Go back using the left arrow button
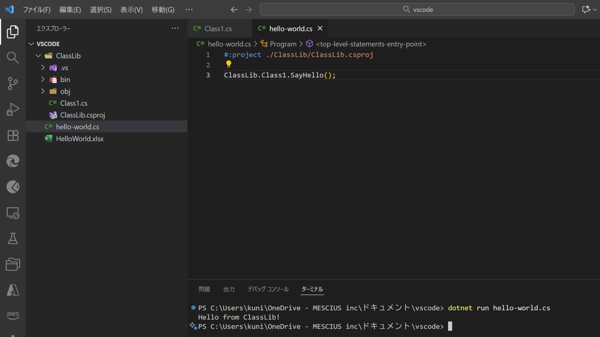Image resolution: width=600 pixels, height=337 pixels. (x=234, y=10)
